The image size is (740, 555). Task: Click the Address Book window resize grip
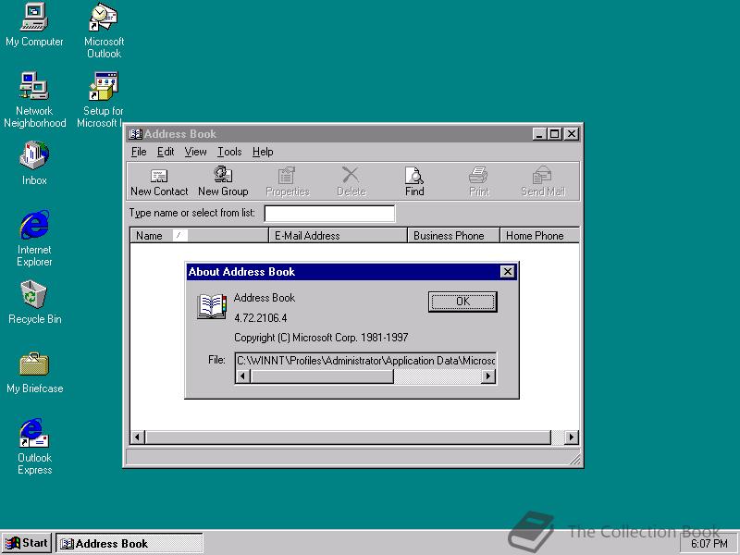click(574, 458)
